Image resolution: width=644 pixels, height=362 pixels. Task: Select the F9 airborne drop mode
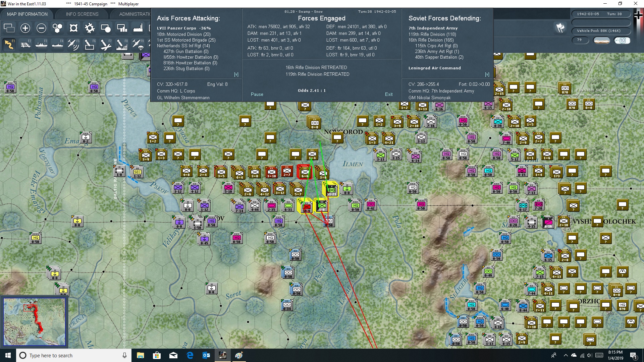click(138, 44)
